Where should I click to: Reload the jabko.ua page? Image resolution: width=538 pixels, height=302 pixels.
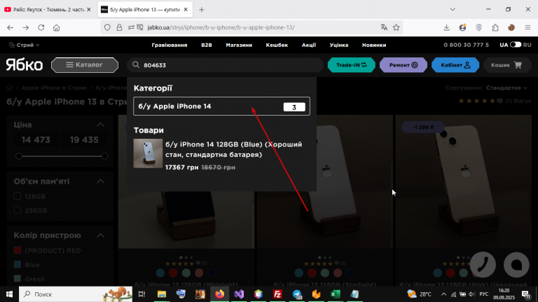(x=41, y=27)
